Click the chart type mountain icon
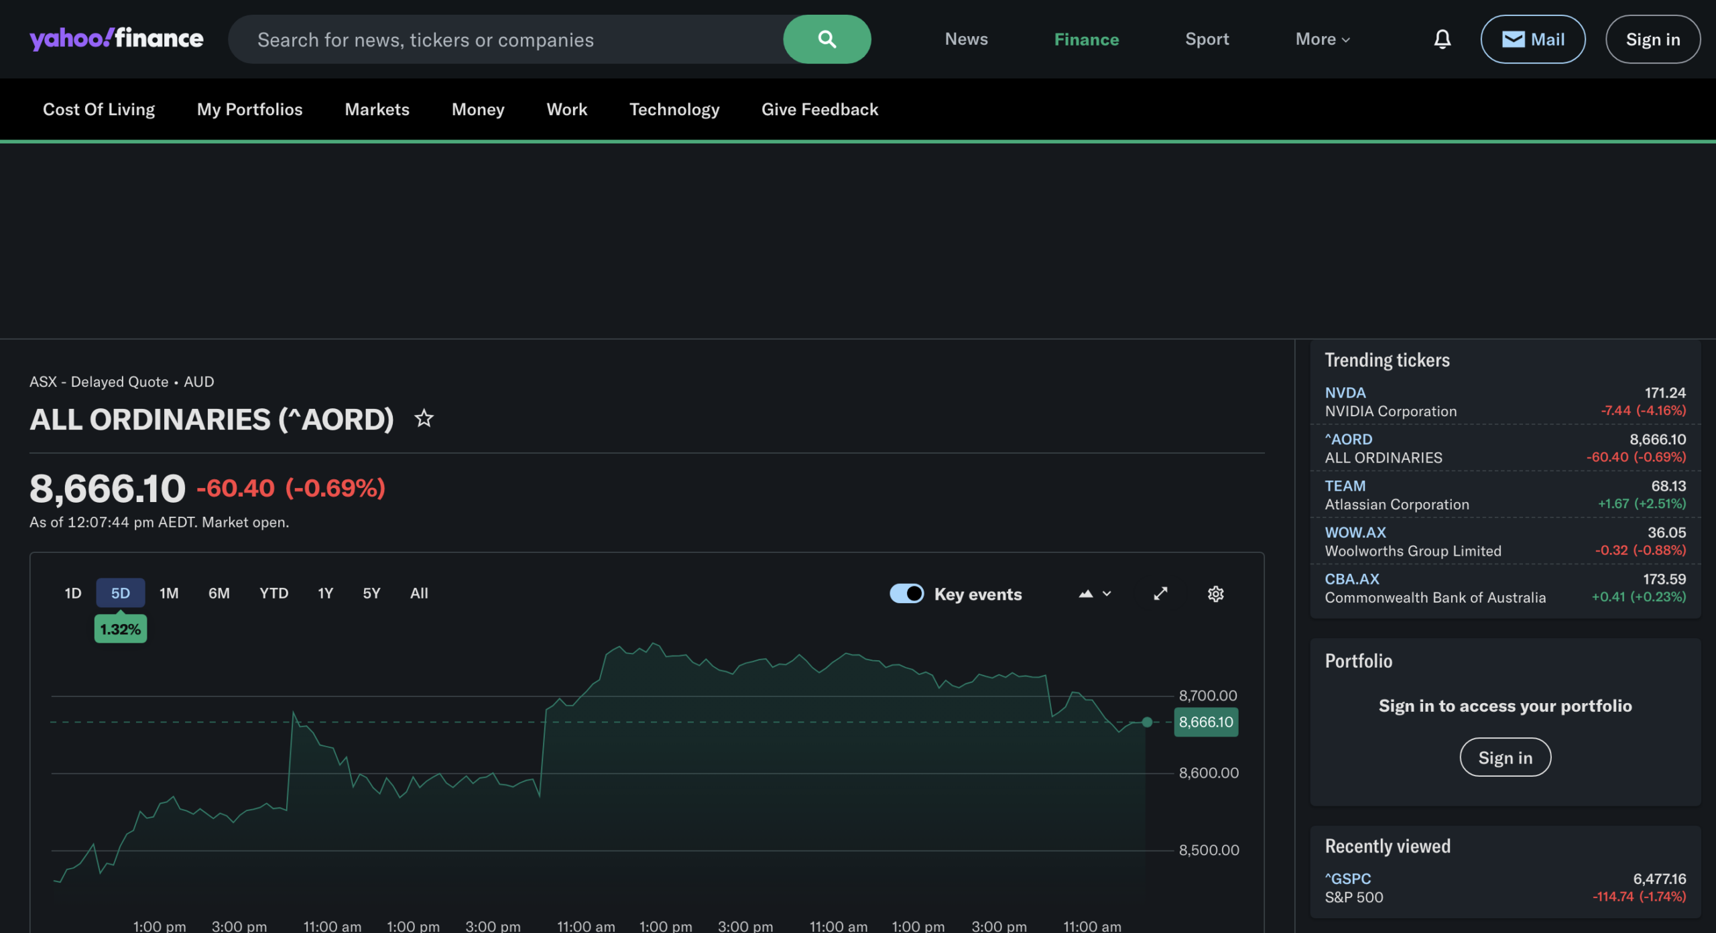 [x=1086, y=594]
